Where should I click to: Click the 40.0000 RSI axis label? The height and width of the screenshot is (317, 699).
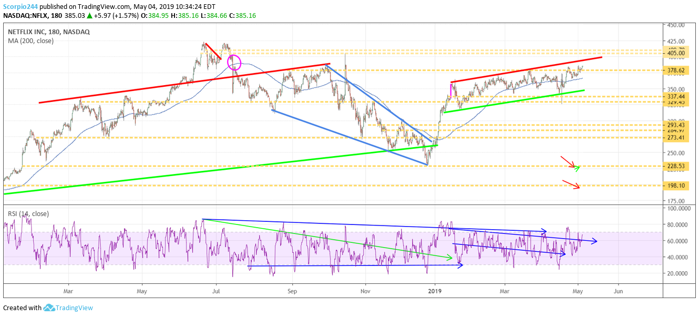(678, 258)
